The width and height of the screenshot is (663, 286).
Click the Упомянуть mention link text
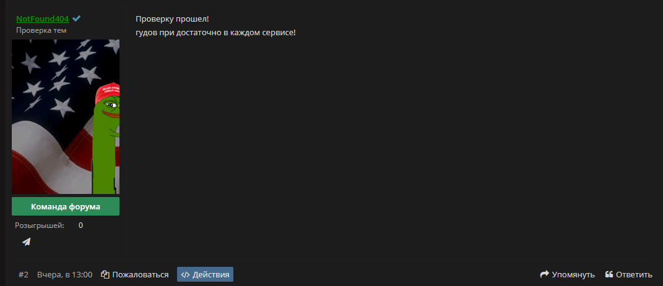(573, 275)
